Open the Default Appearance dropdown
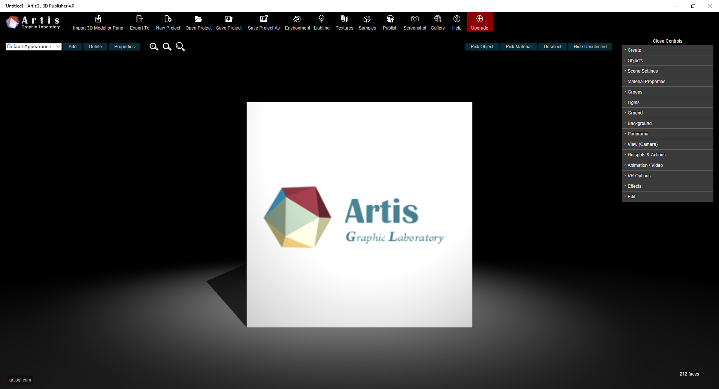 (33, 46)
